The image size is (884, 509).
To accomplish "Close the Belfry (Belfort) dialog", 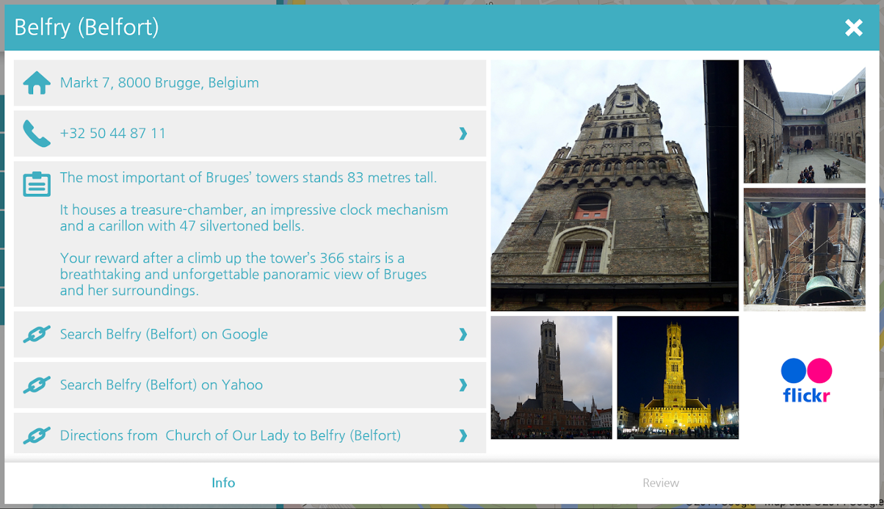I will click(x=853, y=28).
